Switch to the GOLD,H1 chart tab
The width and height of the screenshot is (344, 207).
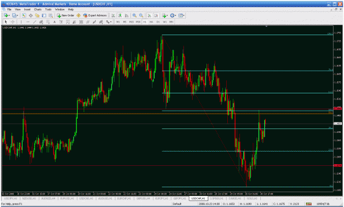pos(252,198)
